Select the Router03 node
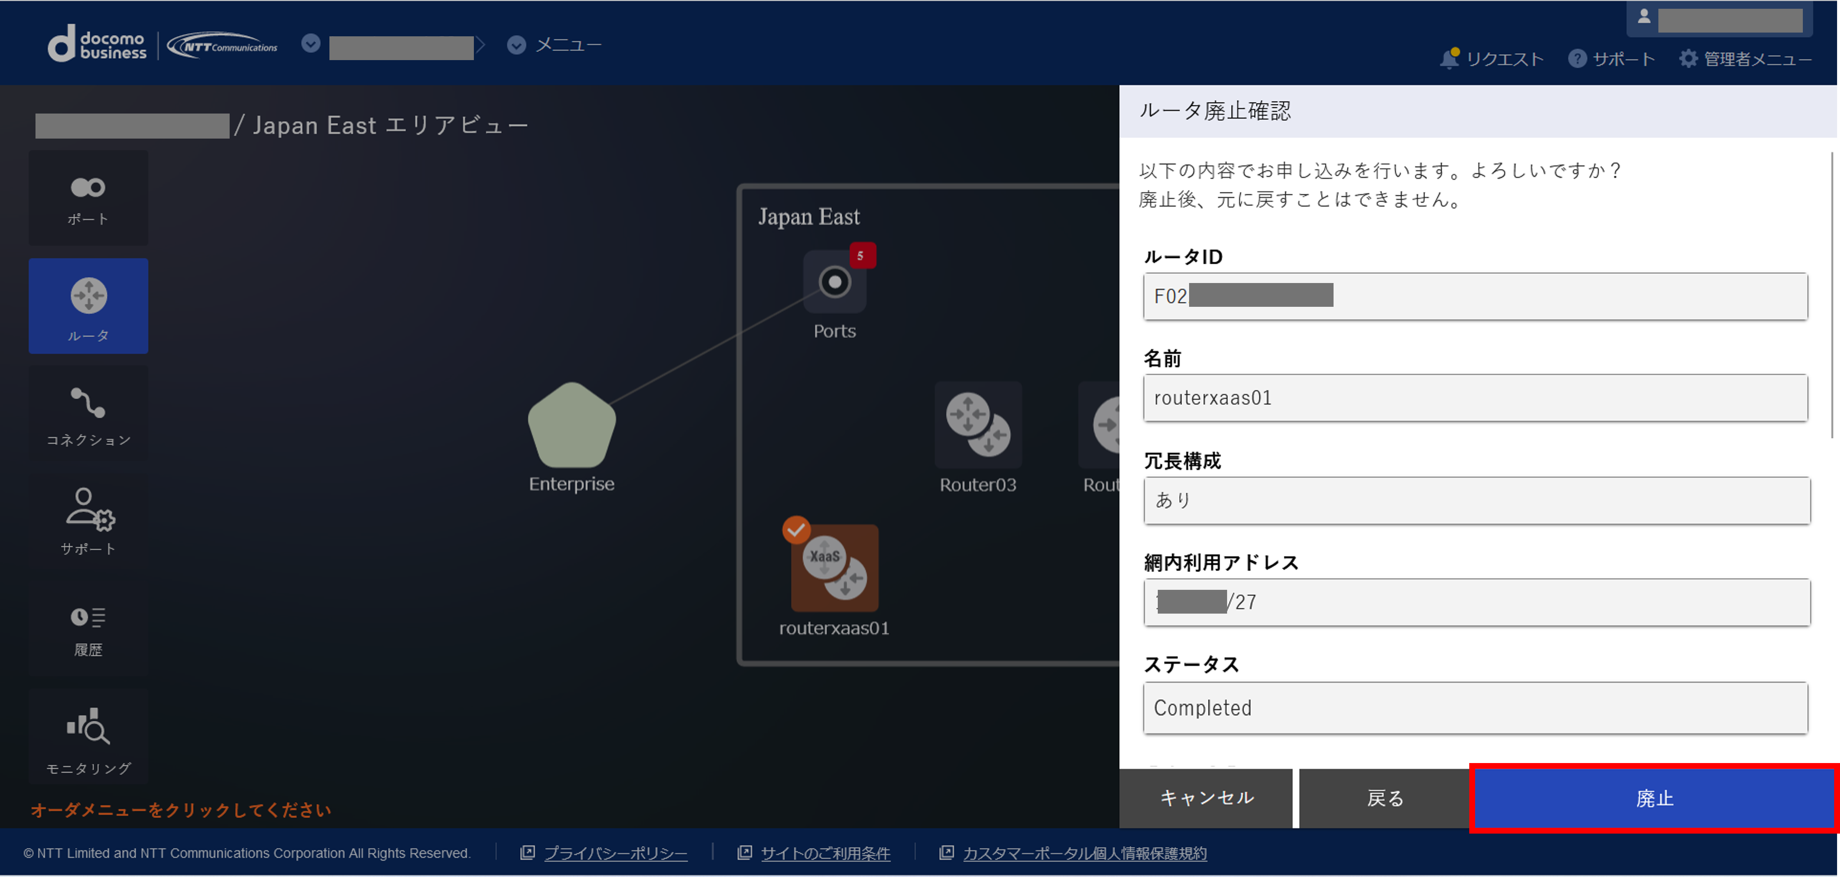Image resolution: width=1840 pixels, height=877 pixels. point(978,425)
